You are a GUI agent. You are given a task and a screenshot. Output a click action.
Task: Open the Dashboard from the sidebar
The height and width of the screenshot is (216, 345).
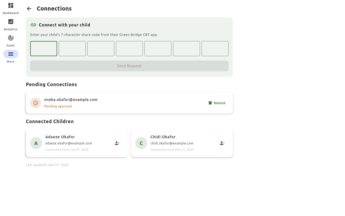[x=11, y=8]
